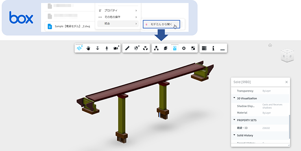Toggle Full screen mode icon
Image resolution: width=301 pixels, height=151 pixels.
click(193, 48)
